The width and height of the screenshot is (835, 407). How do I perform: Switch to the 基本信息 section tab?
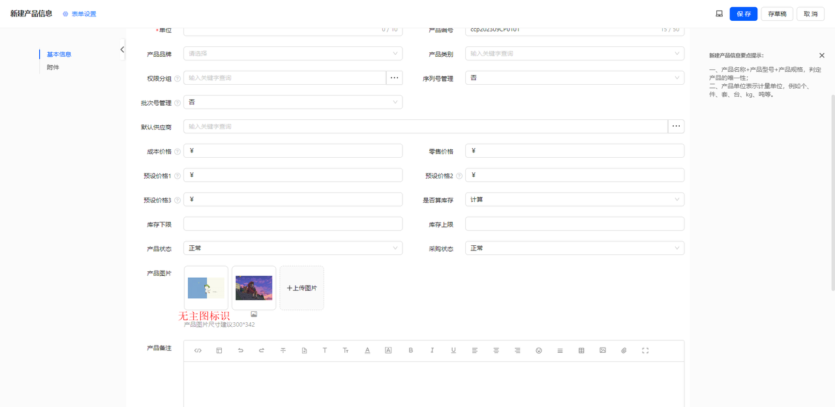[59, 54]
